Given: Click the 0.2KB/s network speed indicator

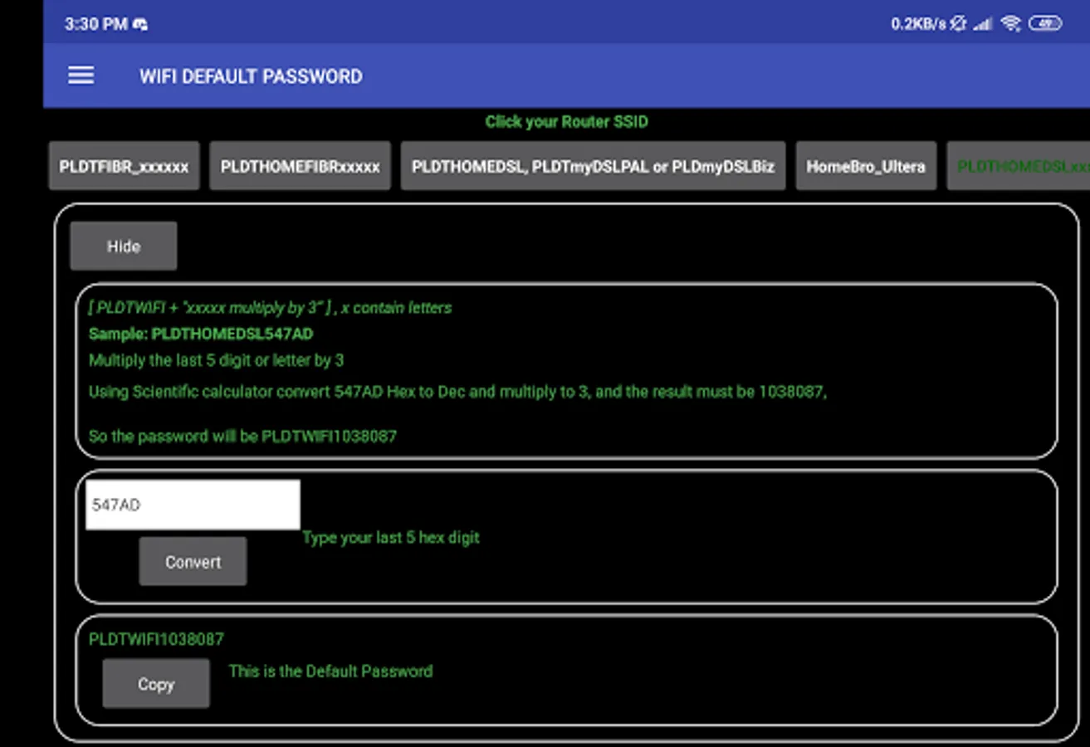Looking at the screenshot, I should [918, 24].
